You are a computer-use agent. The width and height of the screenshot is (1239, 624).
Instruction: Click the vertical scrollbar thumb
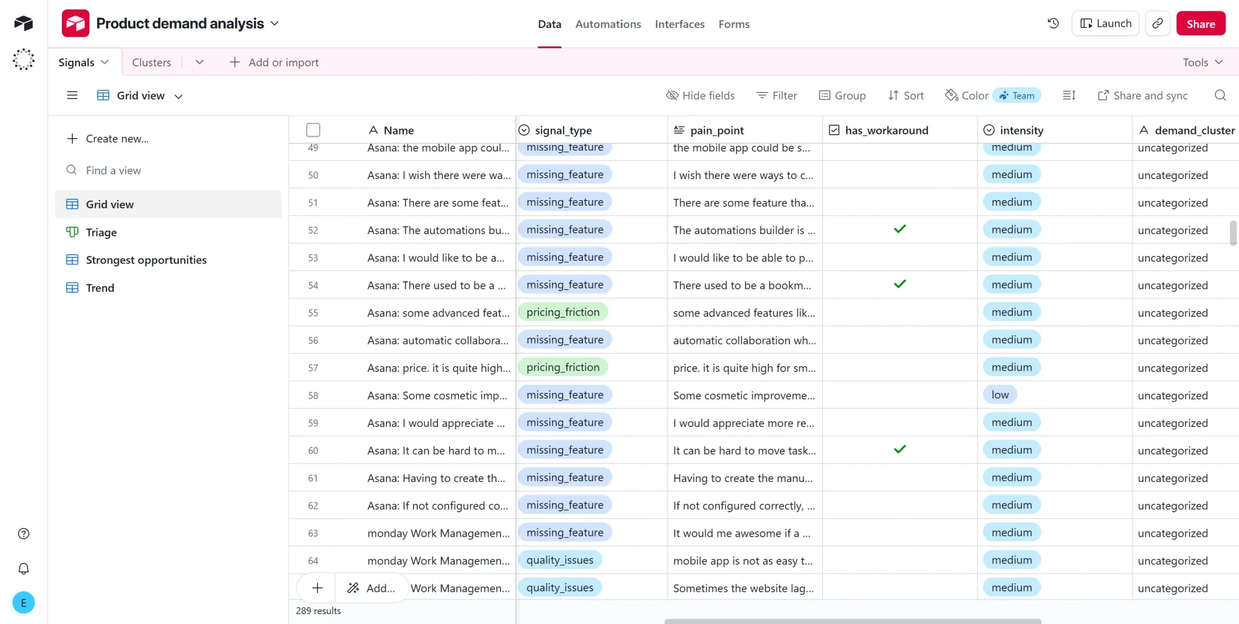click(1233, 233)
